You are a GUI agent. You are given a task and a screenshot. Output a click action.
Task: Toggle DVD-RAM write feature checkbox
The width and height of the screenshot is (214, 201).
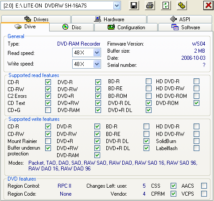pyautogui.click(x=97, y=155)
